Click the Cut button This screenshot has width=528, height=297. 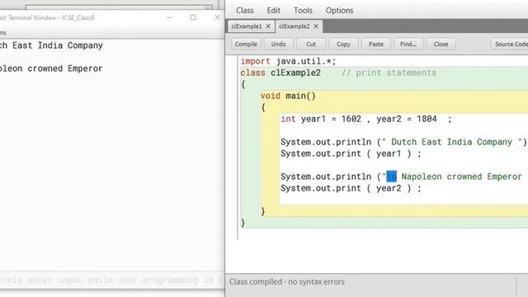pos(311,44)
